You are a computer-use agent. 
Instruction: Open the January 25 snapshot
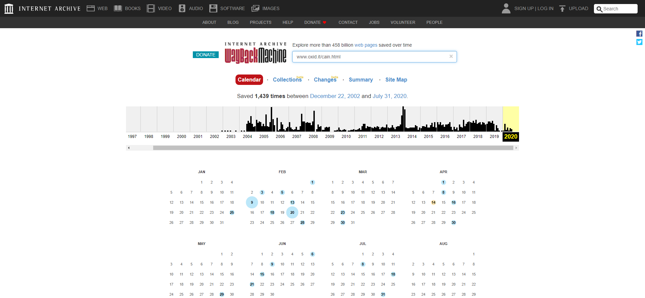pos(232,212)
